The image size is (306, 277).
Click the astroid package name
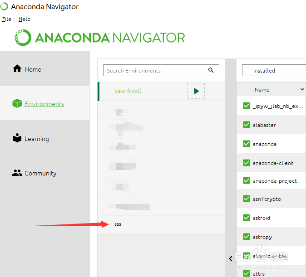(262, 218)
